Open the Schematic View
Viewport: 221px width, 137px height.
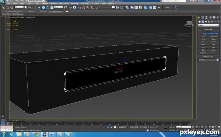point(140,7)
